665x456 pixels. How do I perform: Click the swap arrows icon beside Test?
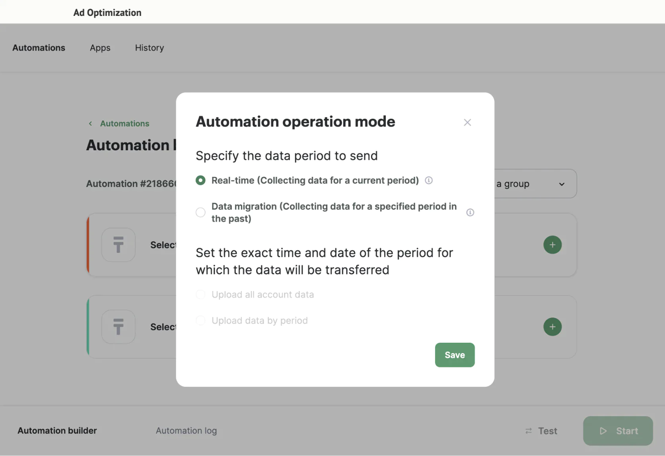point(528,431)
